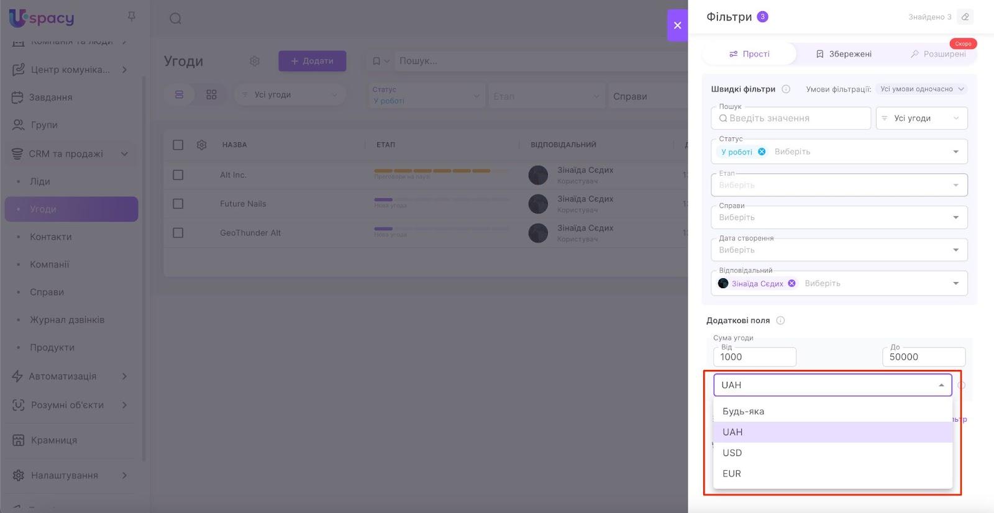Image resolution: width=994 pixels, height=513 pixels.
Task: Open Етап dropdown in filters panel
Action: coord(839,185)
